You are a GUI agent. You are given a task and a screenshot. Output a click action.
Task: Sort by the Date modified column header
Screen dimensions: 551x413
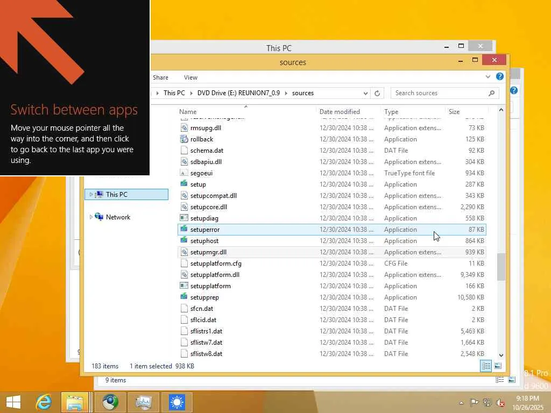click(x=348, y=112)
